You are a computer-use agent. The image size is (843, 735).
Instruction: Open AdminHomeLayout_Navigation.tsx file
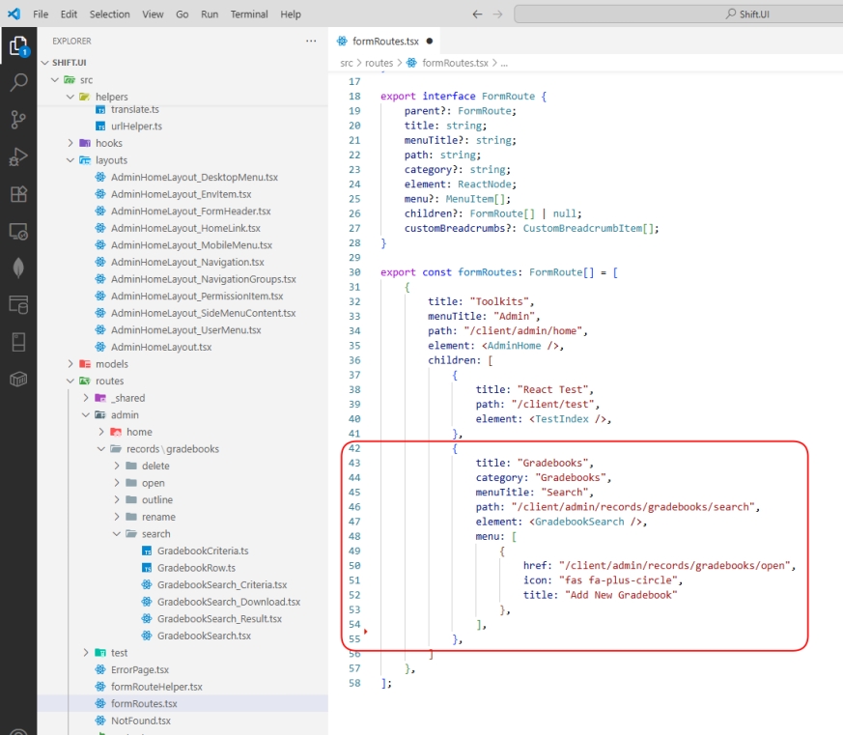[x=187, y=262]
